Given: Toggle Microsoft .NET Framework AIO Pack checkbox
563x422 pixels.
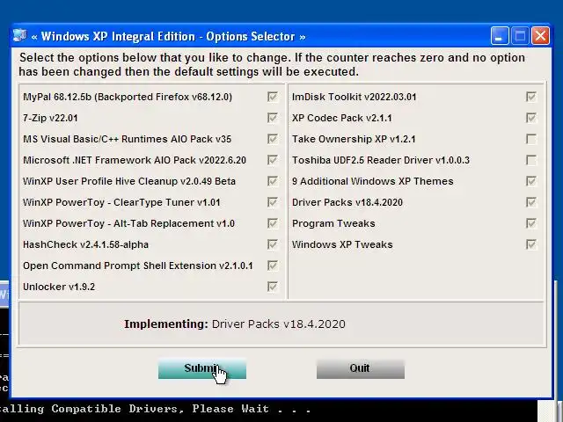Looking at the screenshot, I should pos(273,160).
